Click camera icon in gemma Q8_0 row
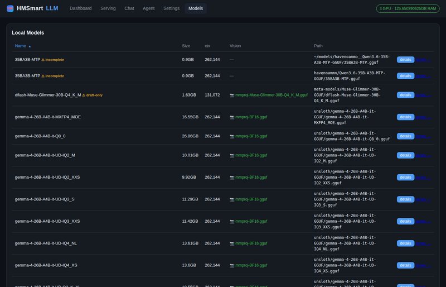446x287 pixels. (x=232, y=136)
